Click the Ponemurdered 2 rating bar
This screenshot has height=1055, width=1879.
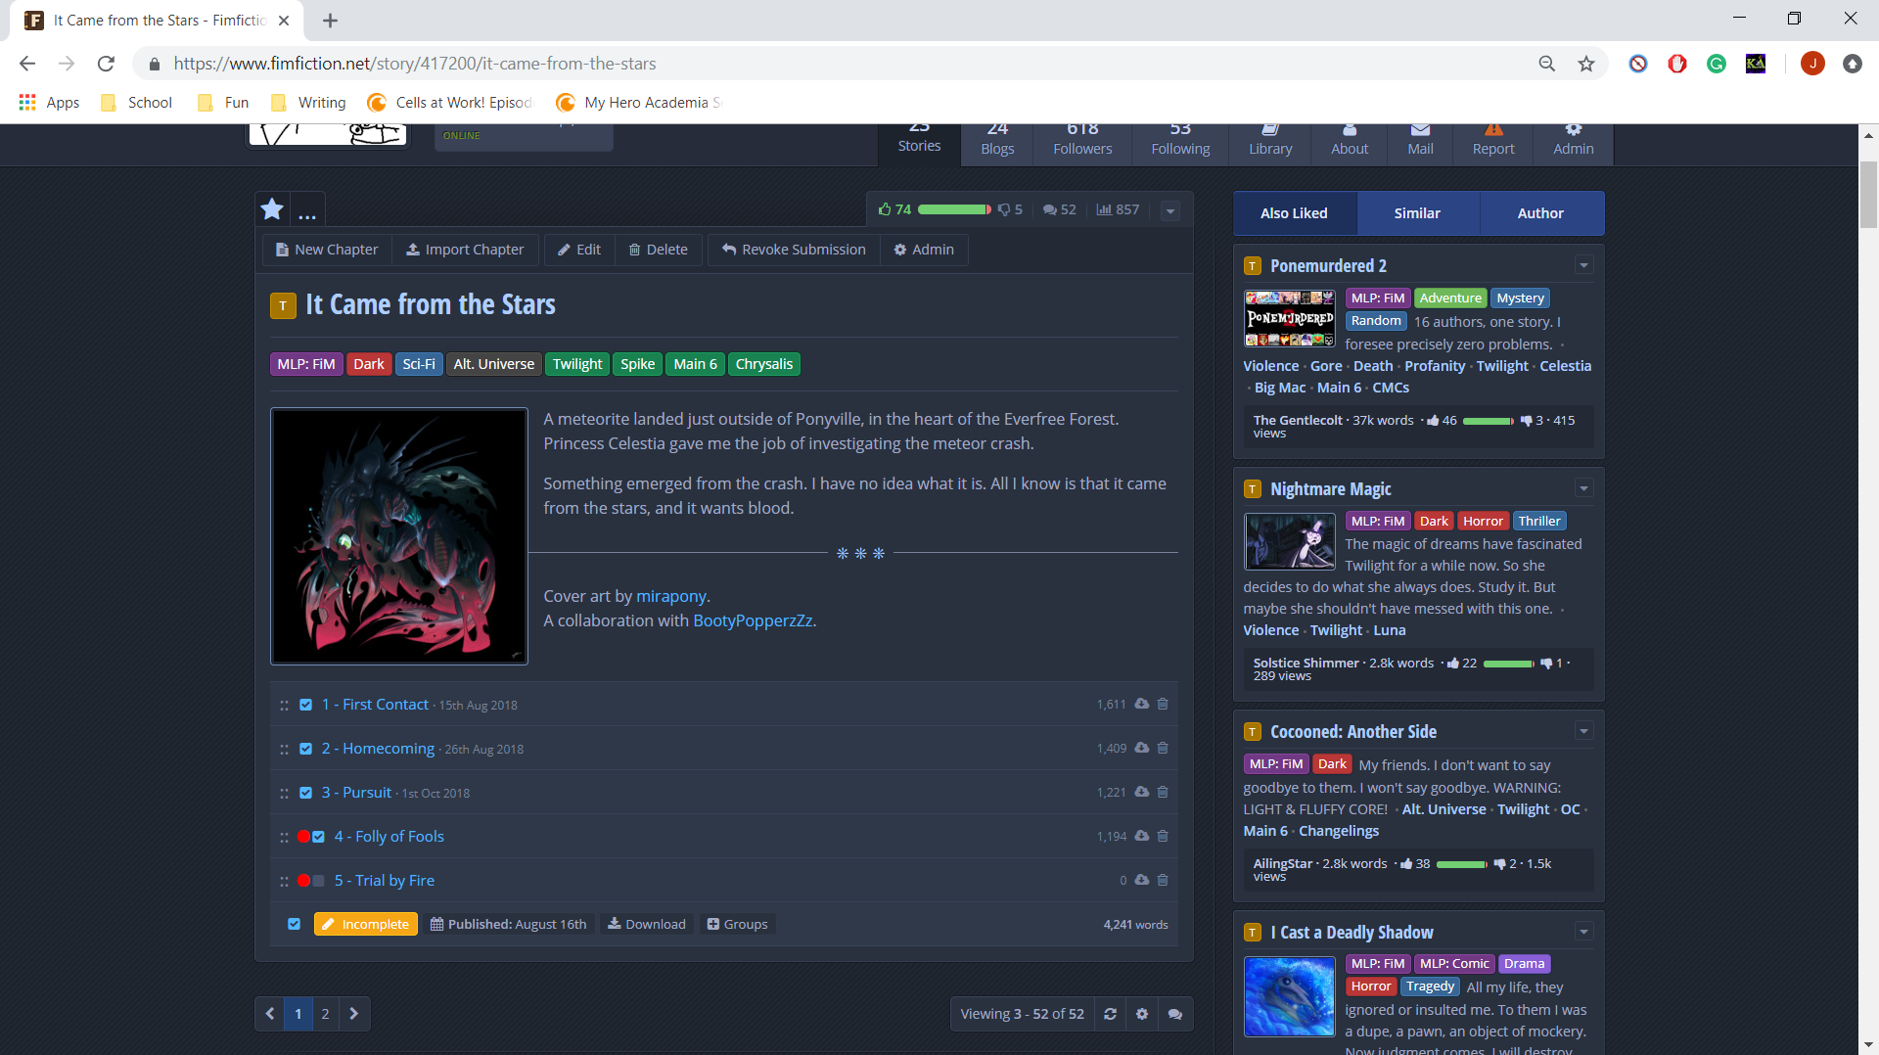1489,421
